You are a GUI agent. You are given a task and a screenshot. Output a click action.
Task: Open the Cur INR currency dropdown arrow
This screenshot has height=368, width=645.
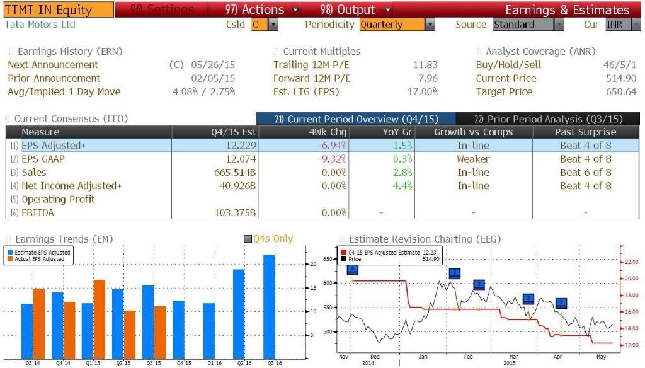coord(636,25)
